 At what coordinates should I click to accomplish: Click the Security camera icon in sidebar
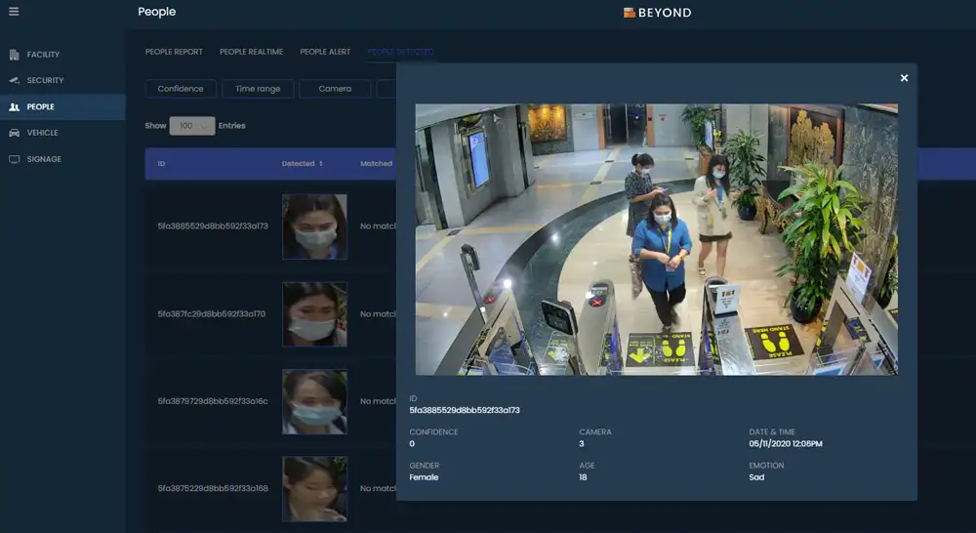click(x=15, y=80)
